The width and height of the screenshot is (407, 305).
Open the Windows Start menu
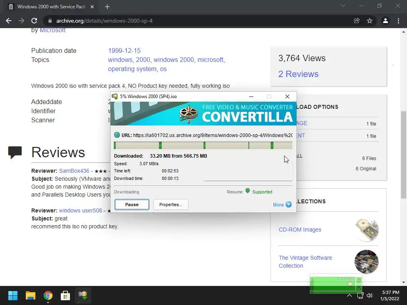[13, 295]
